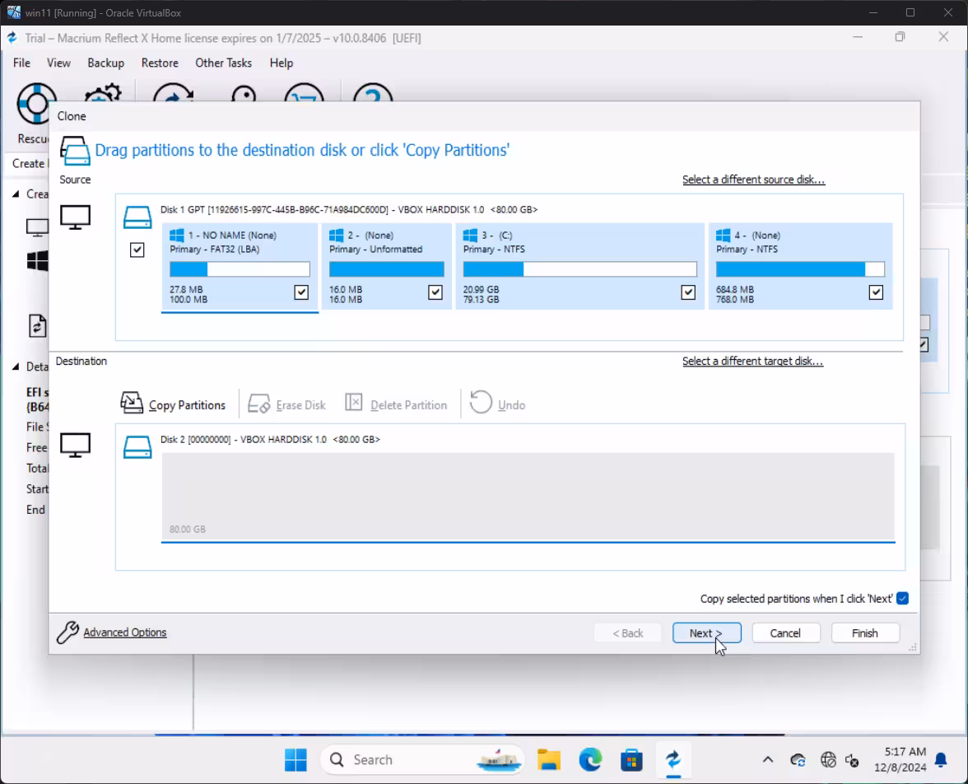This screenshot has width=968, height=784.
Task: Open the Backup menu
Action: click(105, 63)
